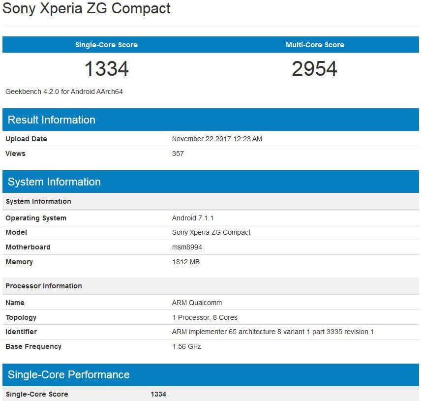Click the ARM Qualcomm value
The image size is (422, 401).
click(x=197, y=303)
